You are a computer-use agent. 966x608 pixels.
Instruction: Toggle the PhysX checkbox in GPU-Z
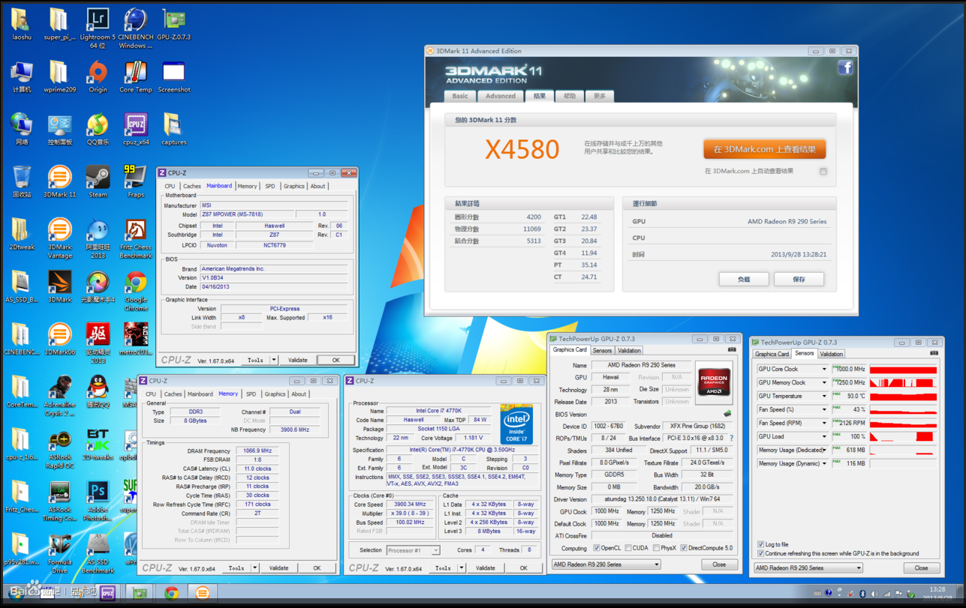point(656,548)
